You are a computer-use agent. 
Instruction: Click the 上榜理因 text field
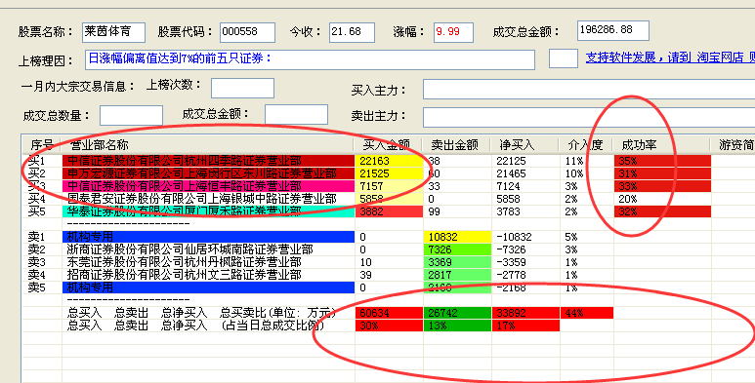pyautogui.click(x=310, y=59)
